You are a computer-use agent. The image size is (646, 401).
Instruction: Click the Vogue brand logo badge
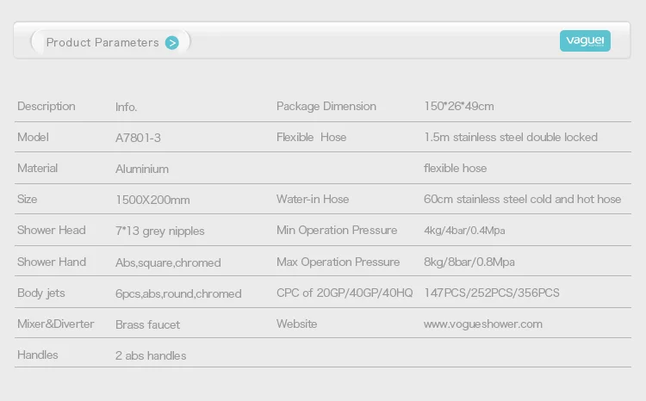(585, 40)
